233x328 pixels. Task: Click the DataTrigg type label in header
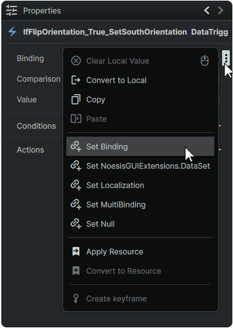210,32
